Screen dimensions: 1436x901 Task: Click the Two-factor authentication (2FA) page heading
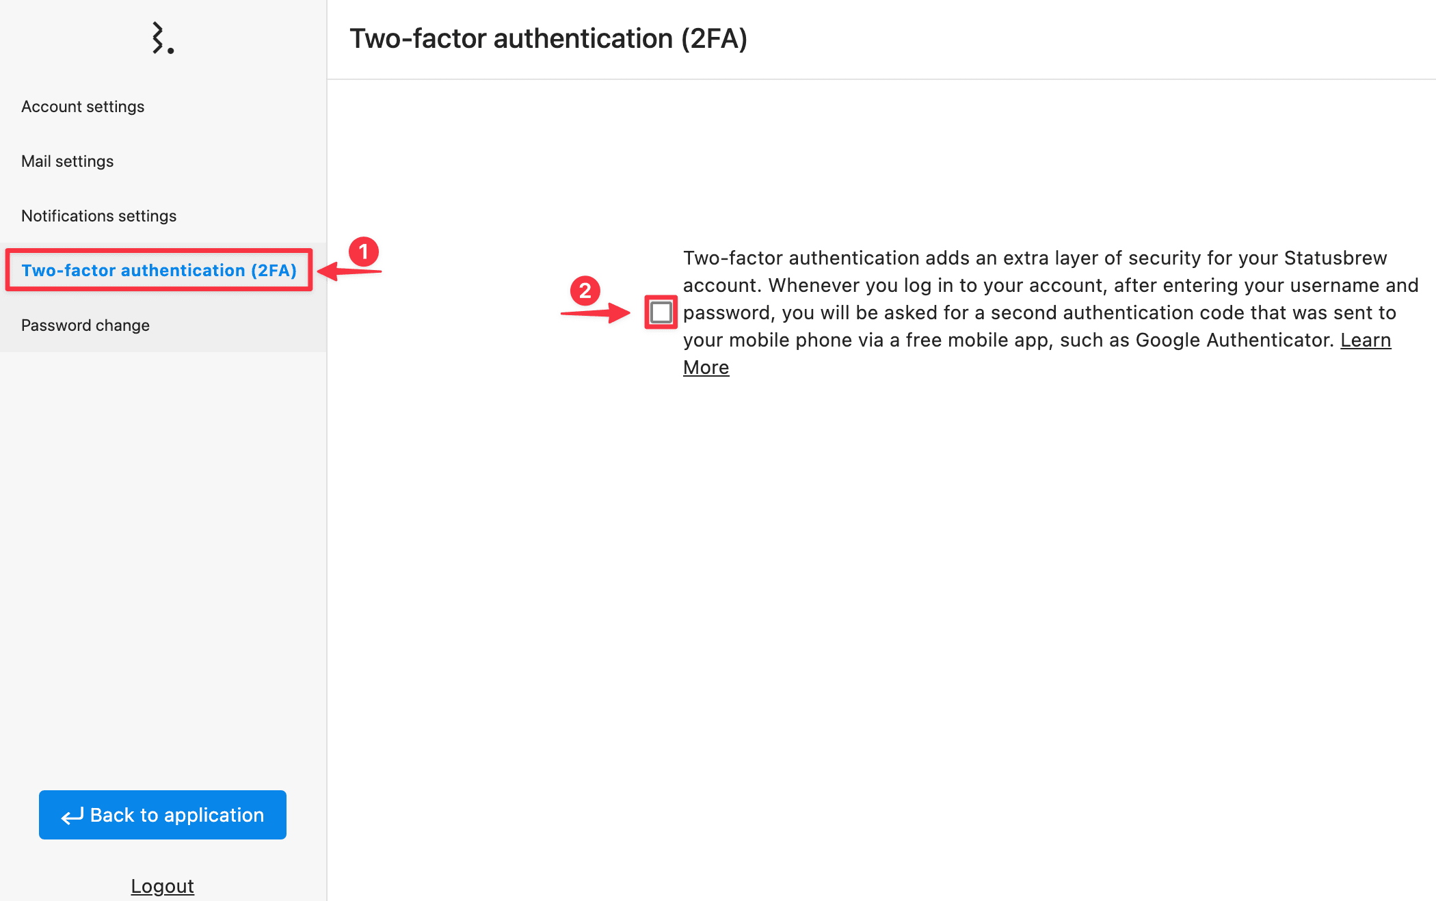pos(548,38)
